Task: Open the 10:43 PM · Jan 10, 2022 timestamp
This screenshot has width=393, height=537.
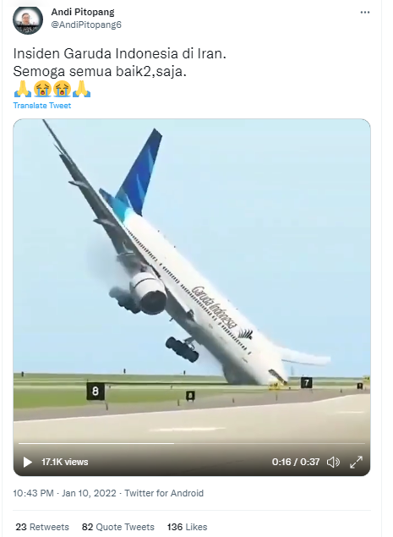Action: 65,493
